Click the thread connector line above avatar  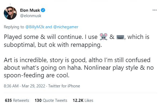tap(10, 4)
